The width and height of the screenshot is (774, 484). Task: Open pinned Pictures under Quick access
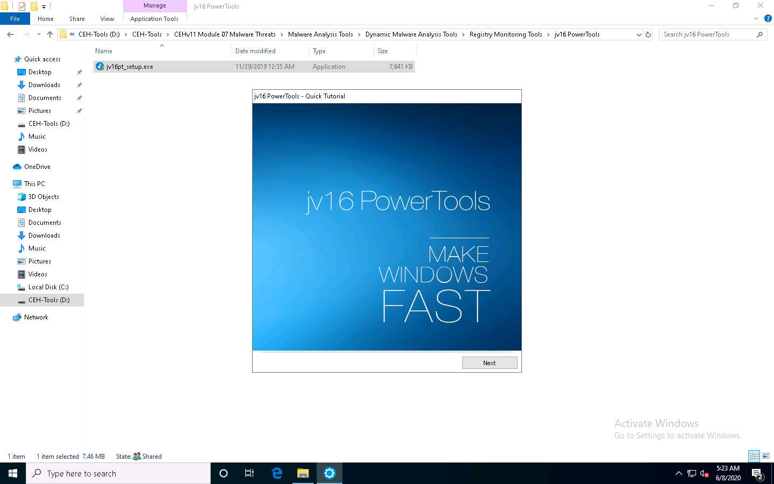(x=40, y=111)
